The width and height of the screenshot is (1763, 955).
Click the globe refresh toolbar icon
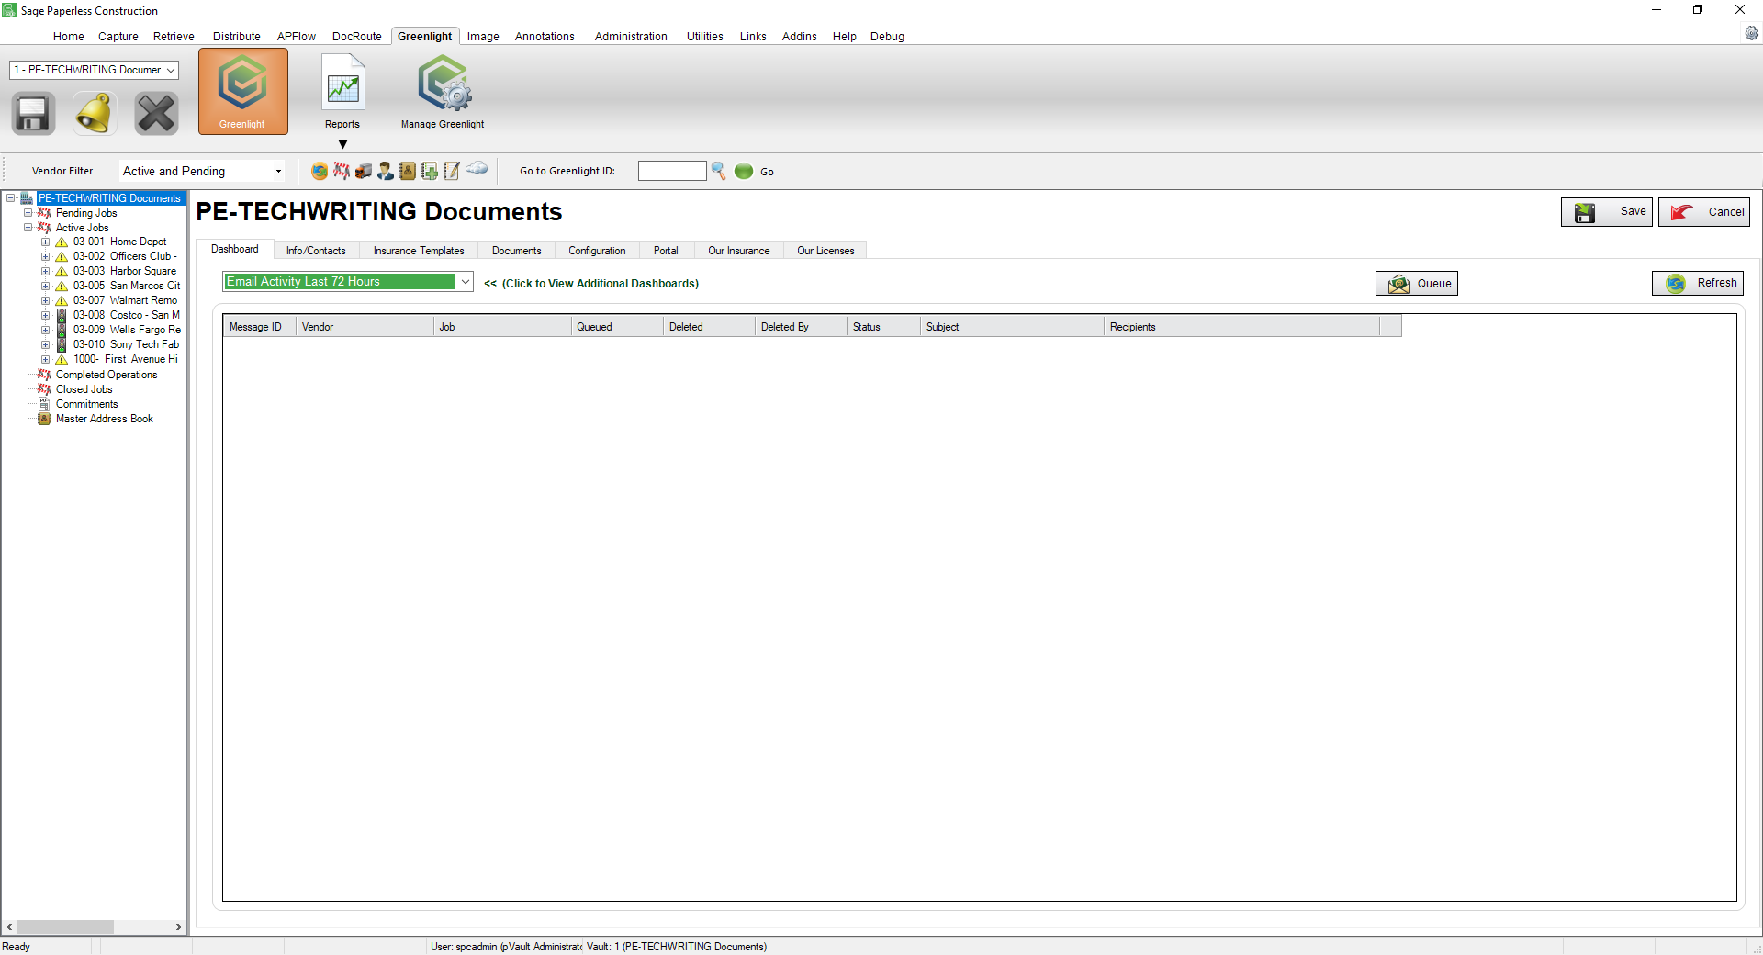(x=320, y=171)
